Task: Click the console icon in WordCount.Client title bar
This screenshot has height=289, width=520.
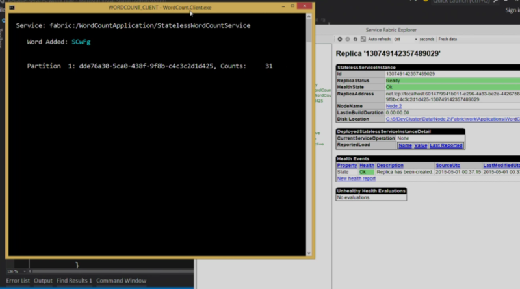Action: coord(12,8)
